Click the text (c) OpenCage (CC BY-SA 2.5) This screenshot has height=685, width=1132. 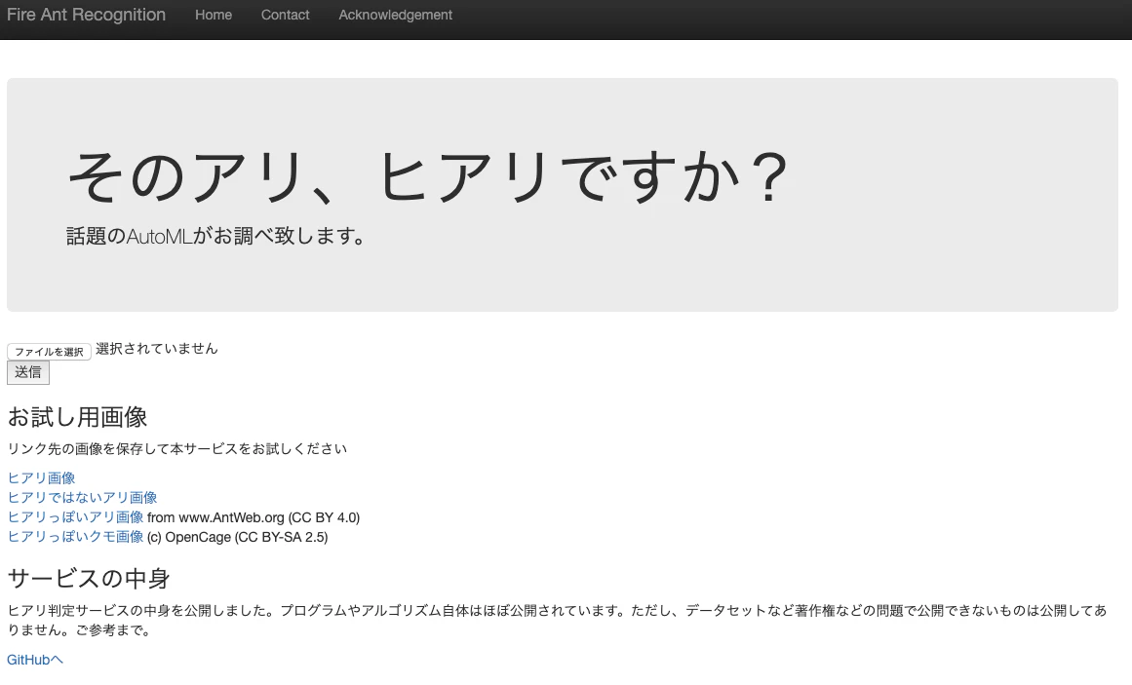238,537
